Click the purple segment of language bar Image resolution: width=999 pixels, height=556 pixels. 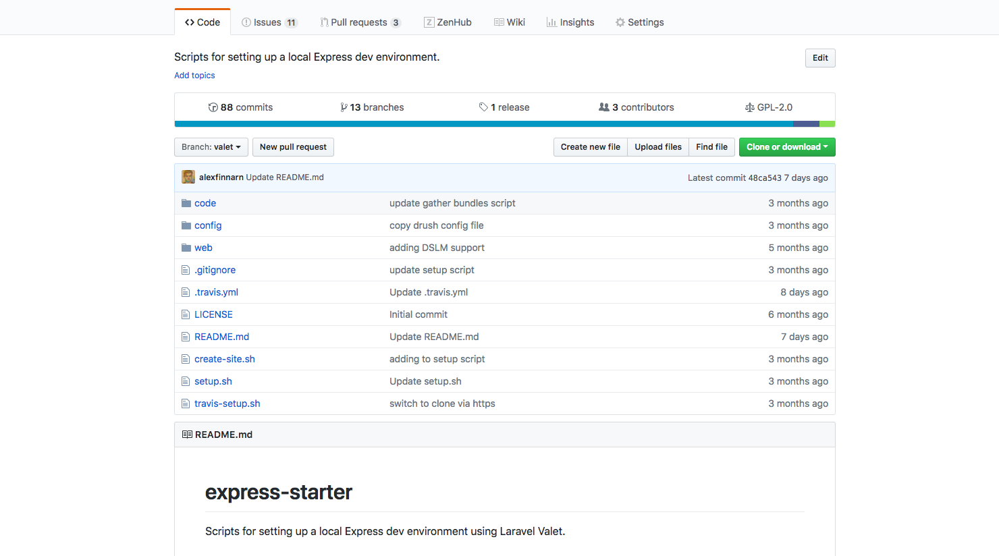click(x=806, y=124)
